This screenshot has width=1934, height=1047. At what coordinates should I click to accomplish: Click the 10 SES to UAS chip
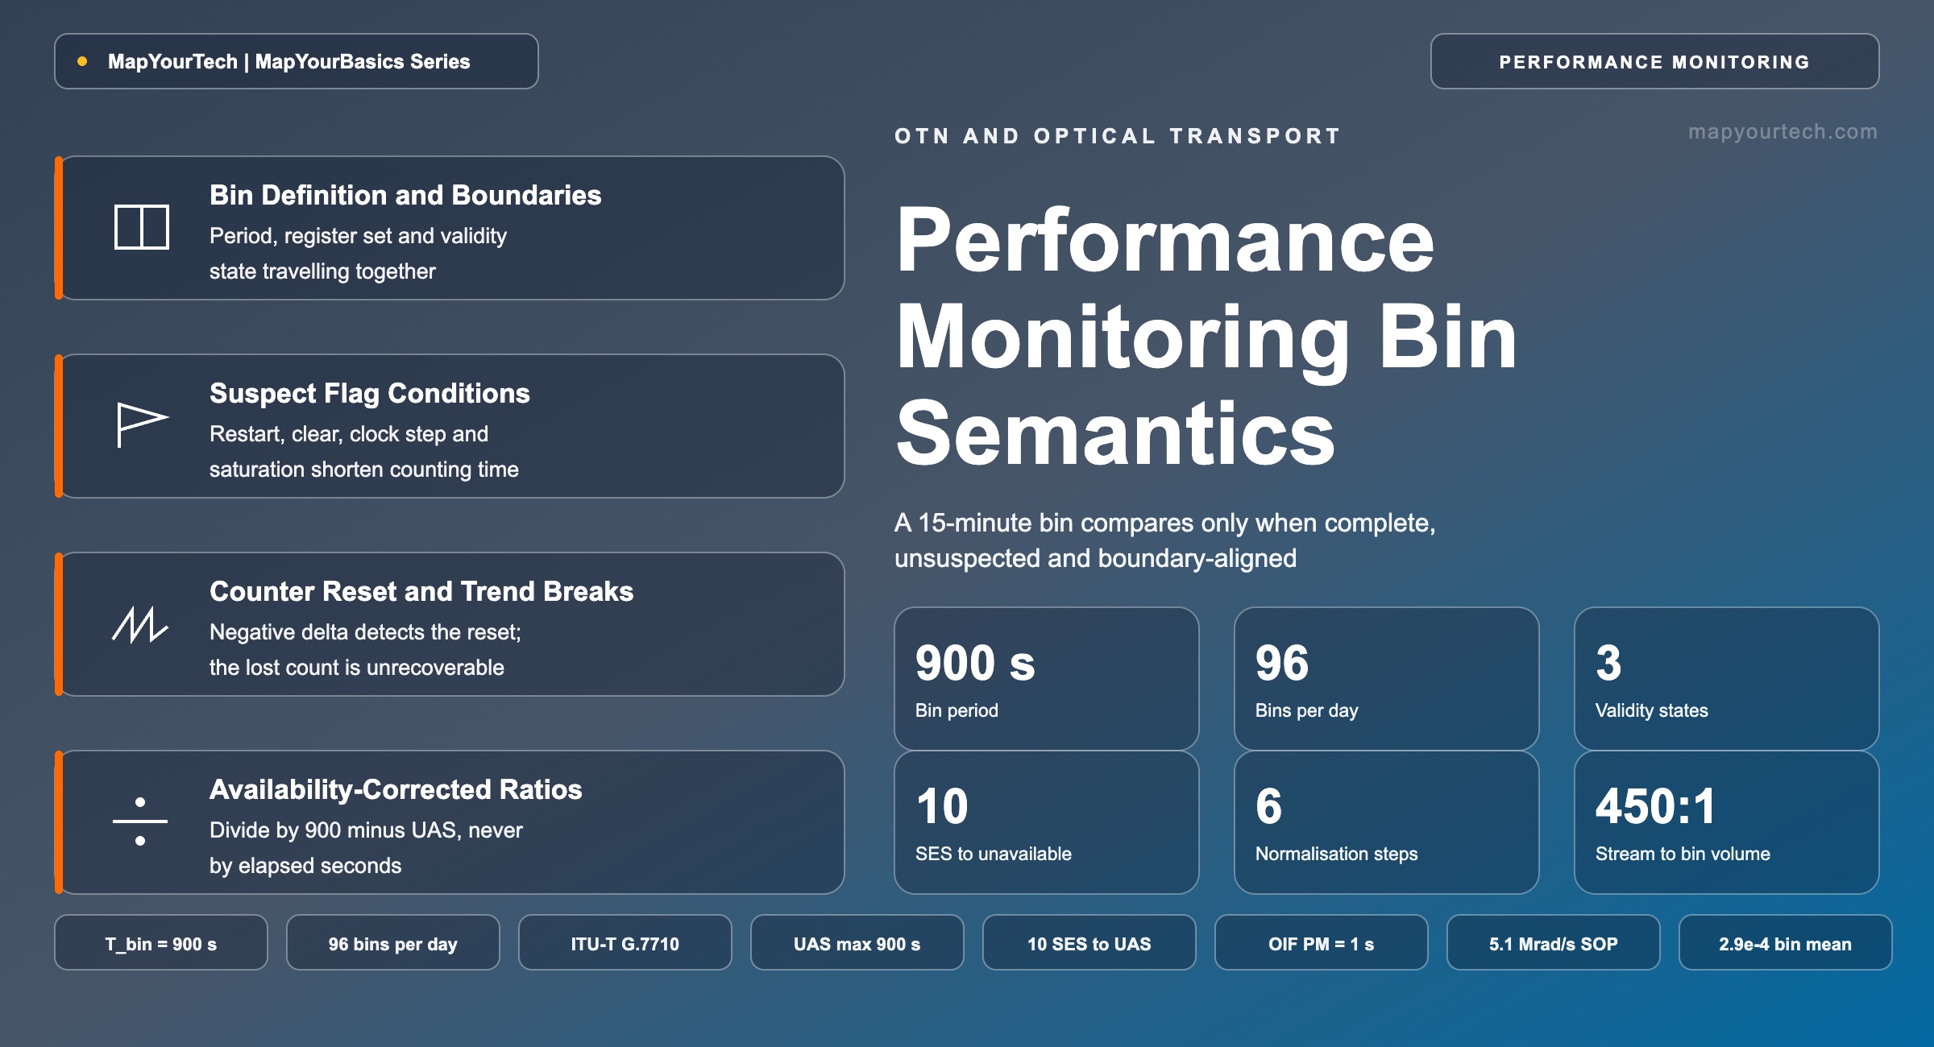pos(1089,943)
